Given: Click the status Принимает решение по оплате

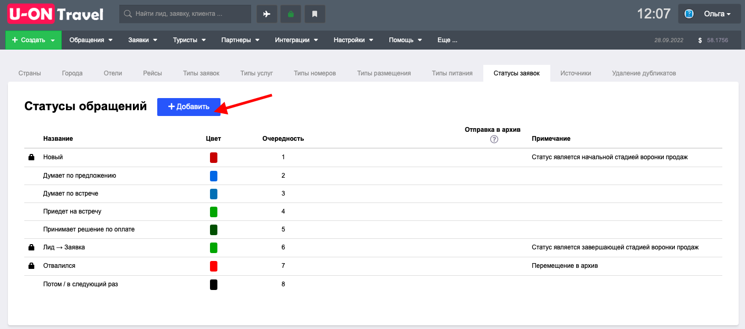Looking at the screenshot, I should 89,229.
